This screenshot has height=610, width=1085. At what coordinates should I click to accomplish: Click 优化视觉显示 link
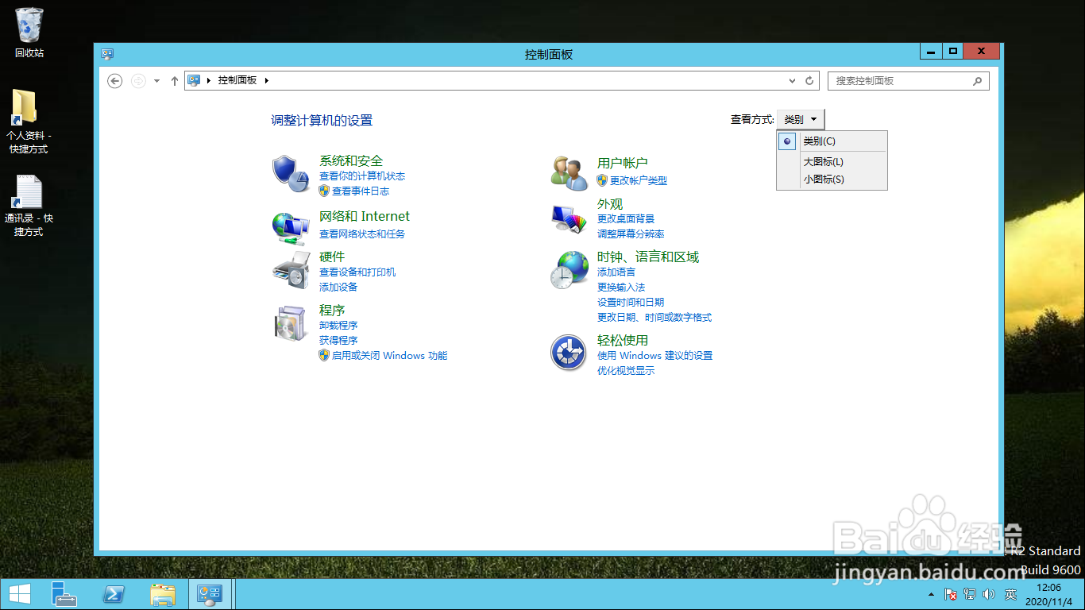point(626,371)
